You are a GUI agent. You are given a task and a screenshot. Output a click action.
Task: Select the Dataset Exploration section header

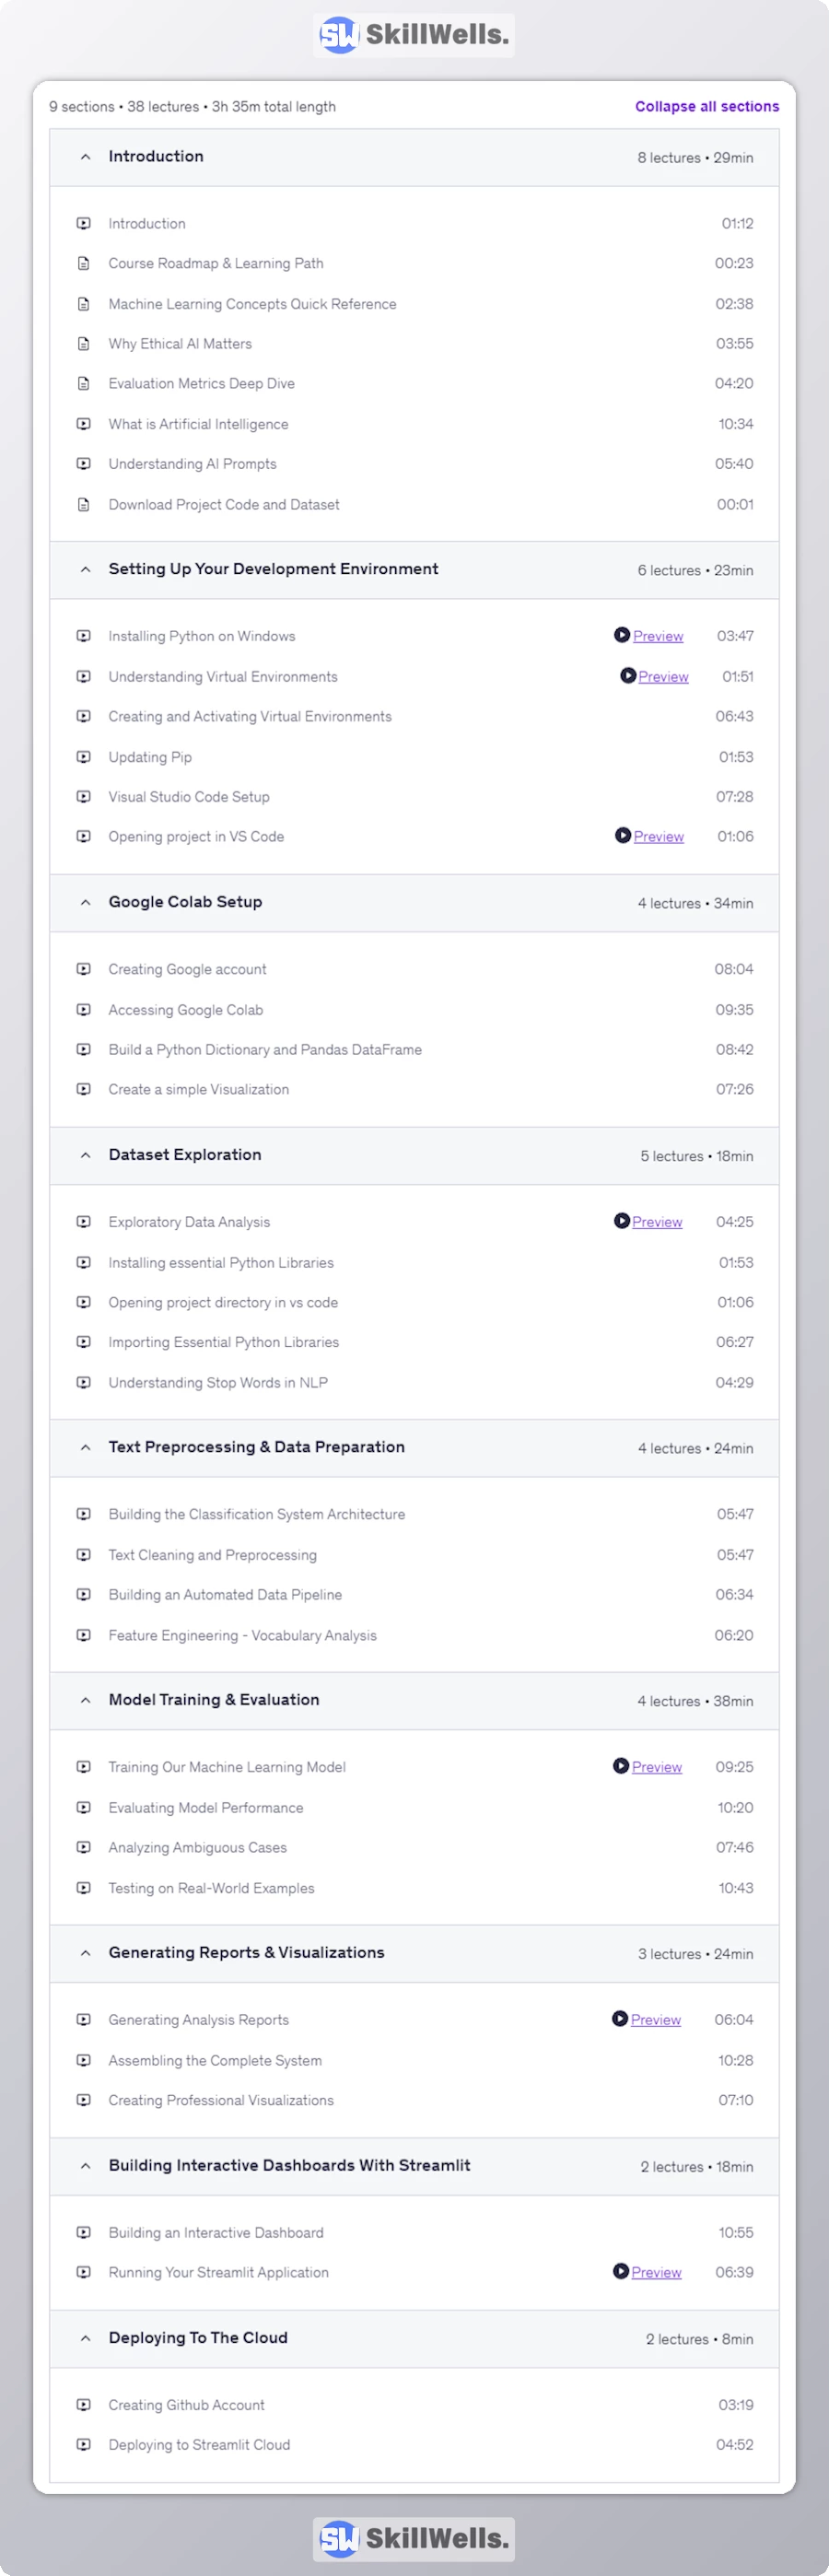(x=185, y=1155)
